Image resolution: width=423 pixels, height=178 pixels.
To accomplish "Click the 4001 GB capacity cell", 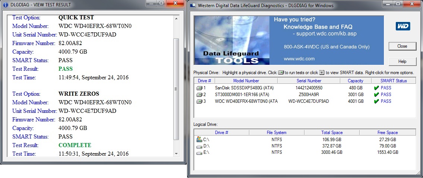I will 356,101.
